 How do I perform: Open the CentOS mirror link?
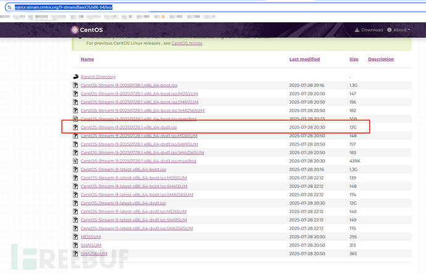(x=186, y=43)
